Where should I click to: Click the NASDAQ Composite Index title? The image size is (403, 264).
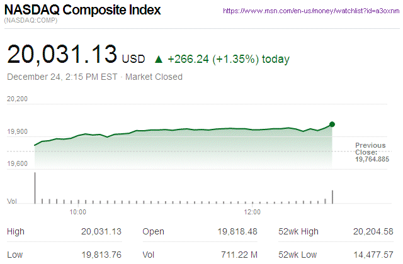pos(82,11)
